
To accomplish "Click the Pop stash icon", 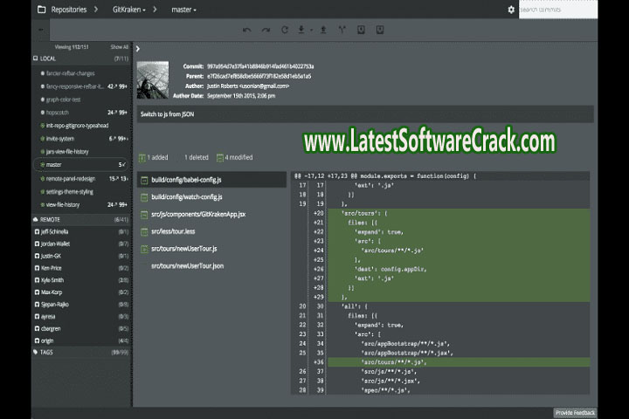I will click(x=380, y=30).
